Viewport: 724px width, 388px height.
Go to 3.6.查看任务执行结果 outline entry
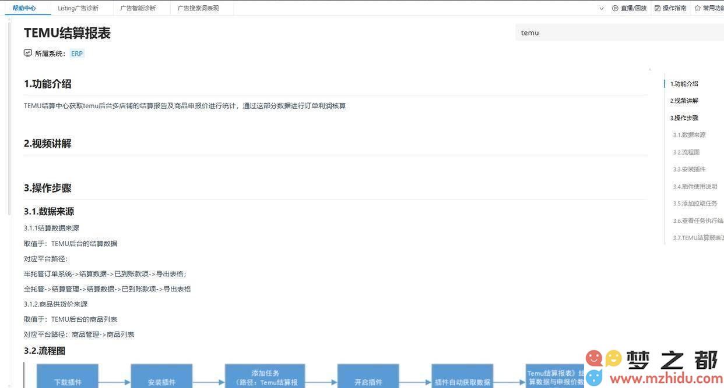pos(698,221)
